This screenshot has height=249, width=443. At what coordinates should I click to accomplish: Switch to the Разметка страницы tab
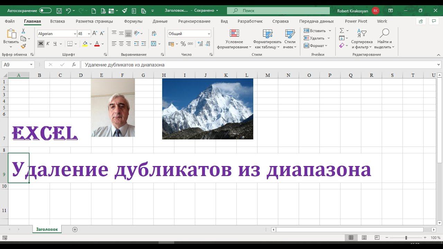click(x=94, y=21)
